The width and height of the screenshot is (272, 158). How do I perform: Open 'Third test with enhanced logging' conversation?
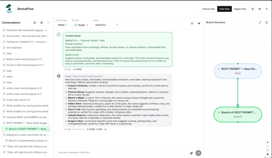pyautogui.click(x=26, y=30)
